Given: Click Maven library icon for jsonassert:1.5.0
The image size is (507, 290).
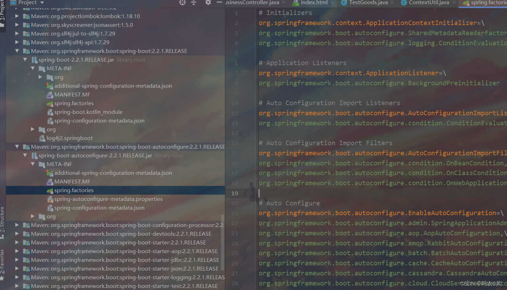Looking at the screenshot, I should pos(27,25).
